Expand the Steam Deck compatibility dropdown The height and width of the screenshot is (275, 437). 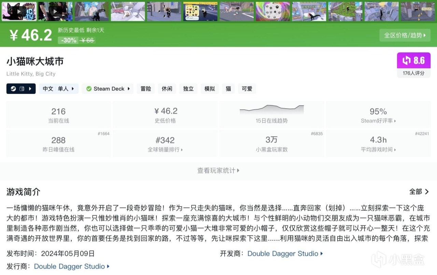pos(108,89)
